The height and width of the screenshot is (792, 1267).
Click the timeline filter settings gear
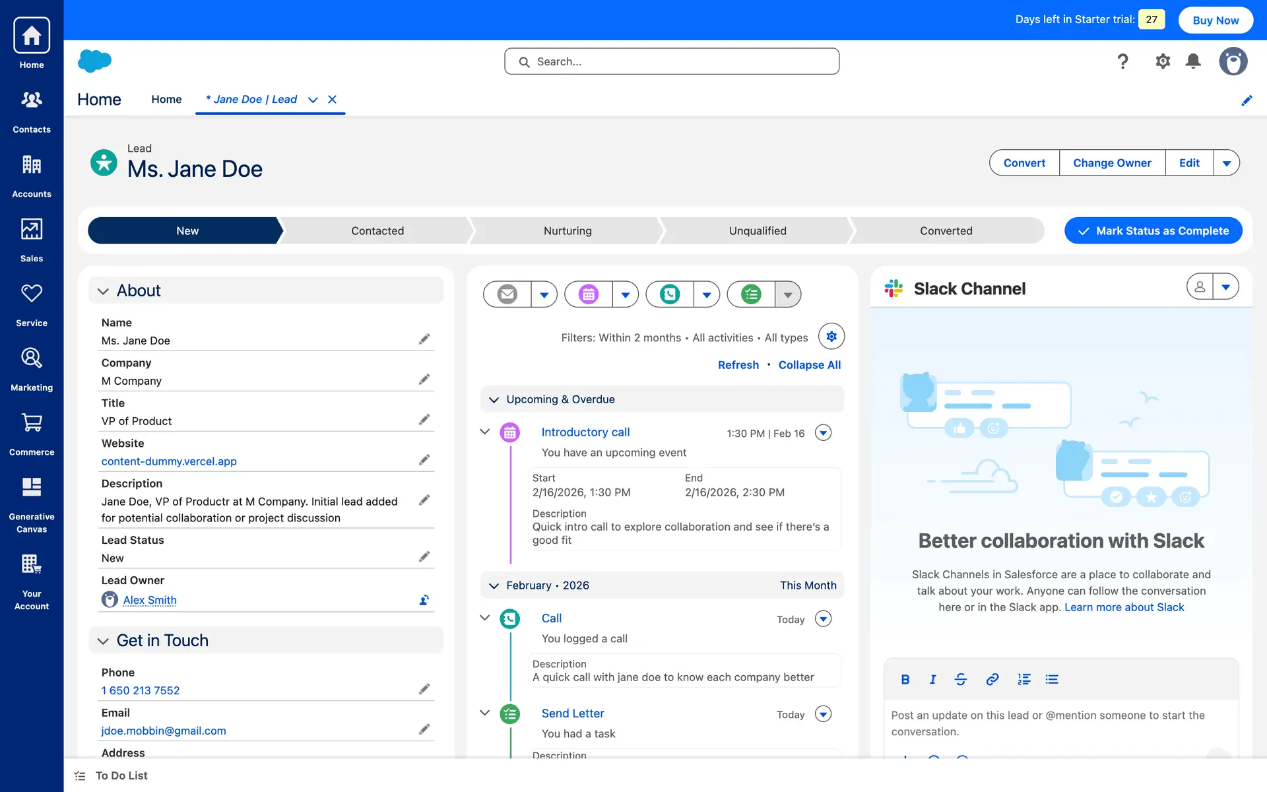click(831, 337)
